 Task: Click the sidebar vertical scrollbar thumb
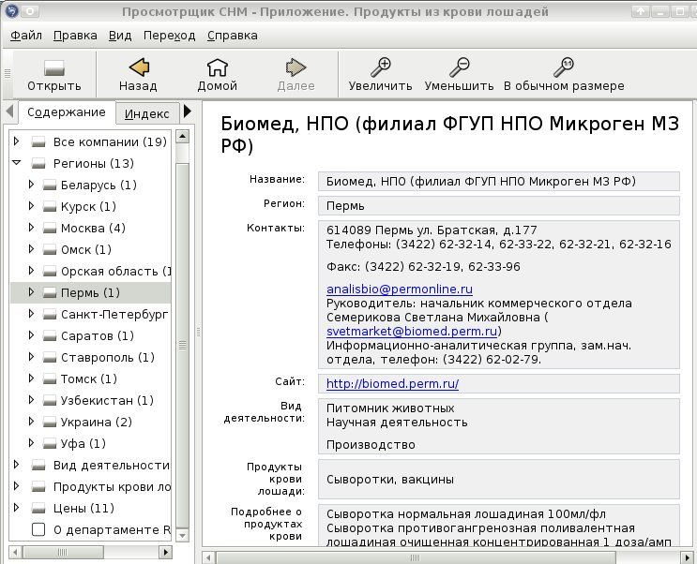pyautogui.click(x=182, y=346)
